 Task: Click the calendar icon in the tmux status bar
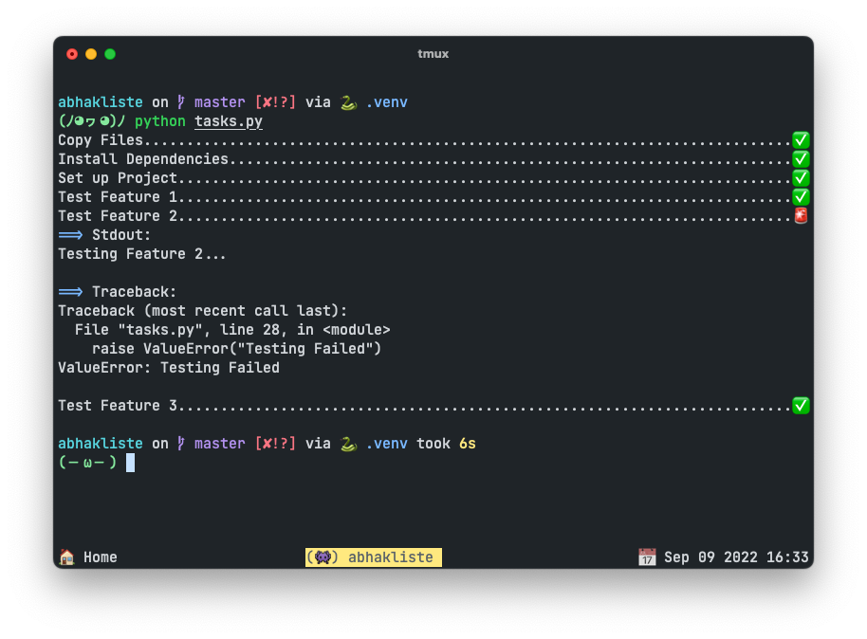(x=647, y=557)
